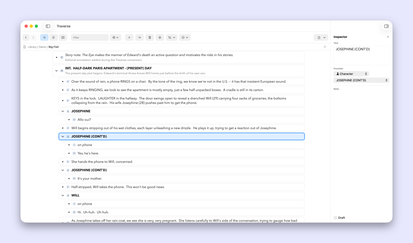
Task: Toggle the Inspector panel icon in title bar
Action: tap(386, 26)
